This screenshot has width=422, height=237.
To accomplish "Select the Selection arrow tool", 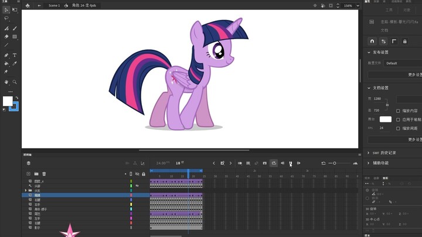I will (6, 10).
